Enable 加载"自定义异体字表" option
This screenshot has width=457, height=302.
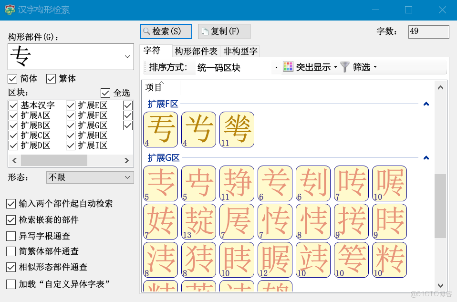tap(10, 284)
